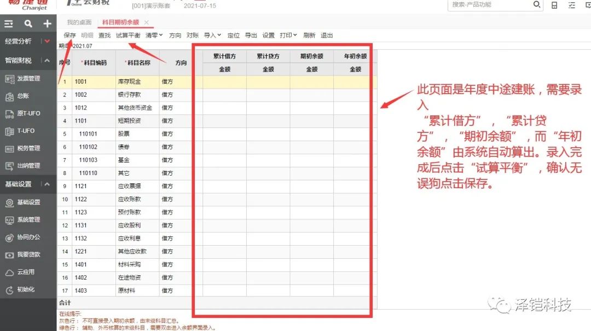Viewport: 591px width, 331px height.
Task: Click the 税务管理 sidebar icon
Action: click(x=9, y=148)
